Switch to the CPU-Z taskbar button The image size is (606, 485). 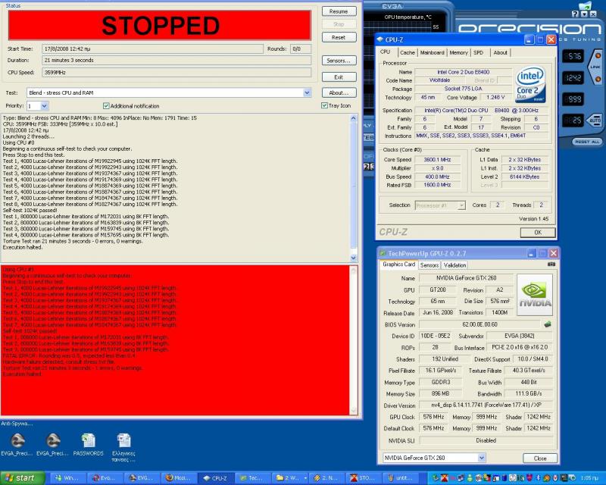click(x=216, y=478)
